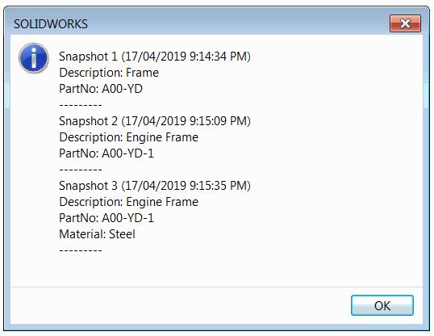Select Snapshot 3's 'PartNo: A00-YD-1' line
Screen dimensions: 434x336
pos(106,218)
